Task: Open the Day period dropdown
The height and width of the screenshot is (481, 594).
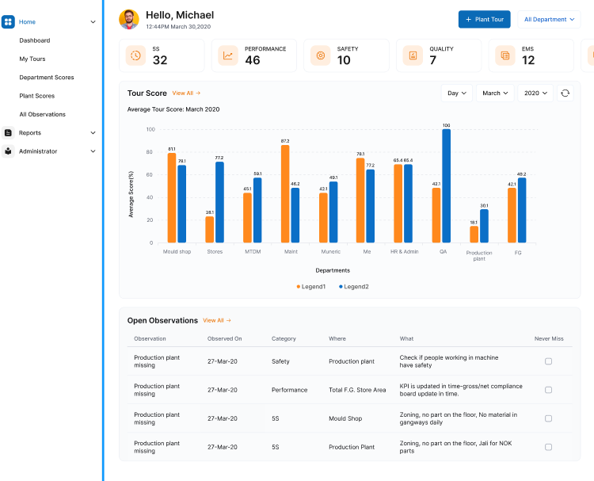Action: coord(456,94)
